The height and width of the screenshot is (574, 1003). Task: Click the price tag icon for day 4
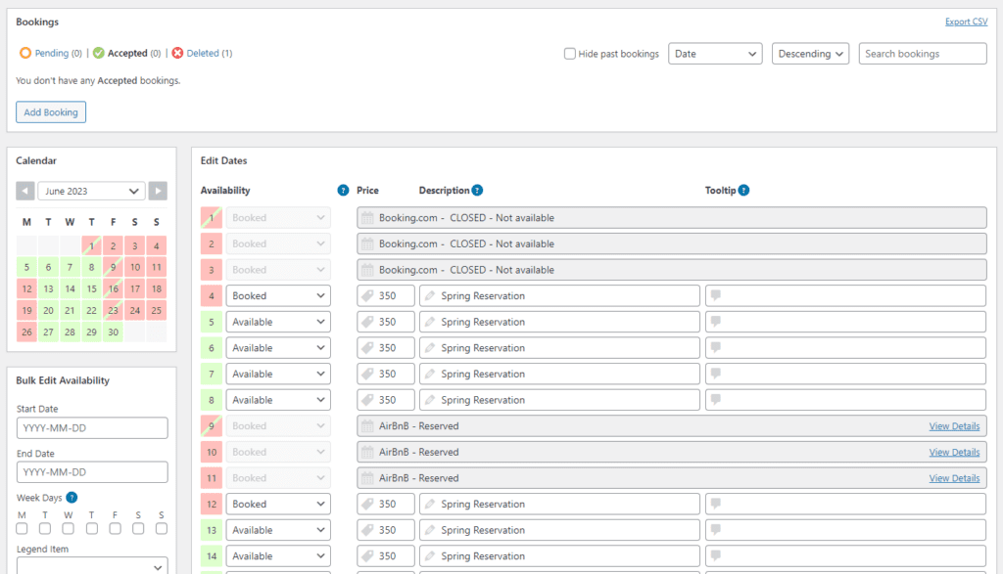(x=367, y=295)
